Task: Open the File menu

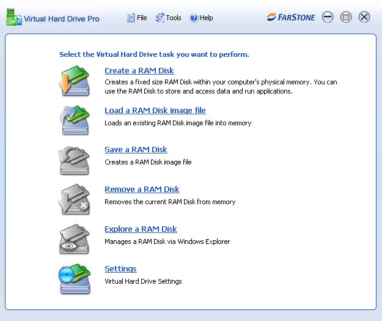Action: click(137, 18)
